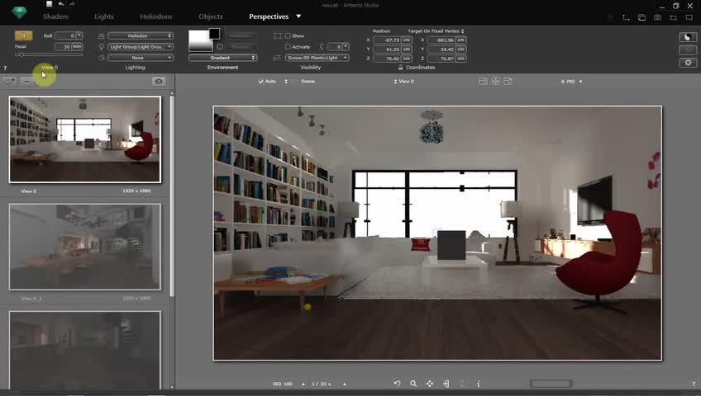This screenshot has height=396, width=701.
Task: Open the tone adjustment yin-yang button
Action: click(688, 37)
